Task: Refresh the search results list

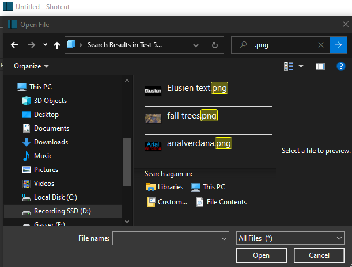Action: pyautogui.click(x=214, y=45)
